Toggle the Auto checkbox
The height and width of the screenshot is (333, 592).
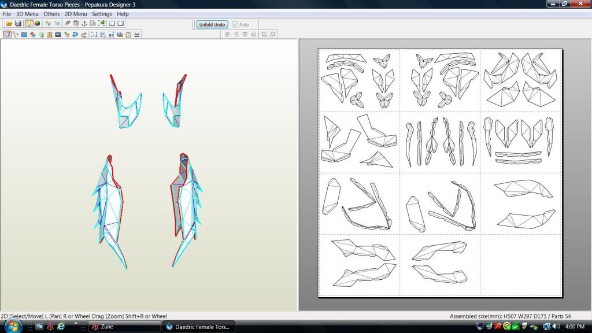(235, 24)
